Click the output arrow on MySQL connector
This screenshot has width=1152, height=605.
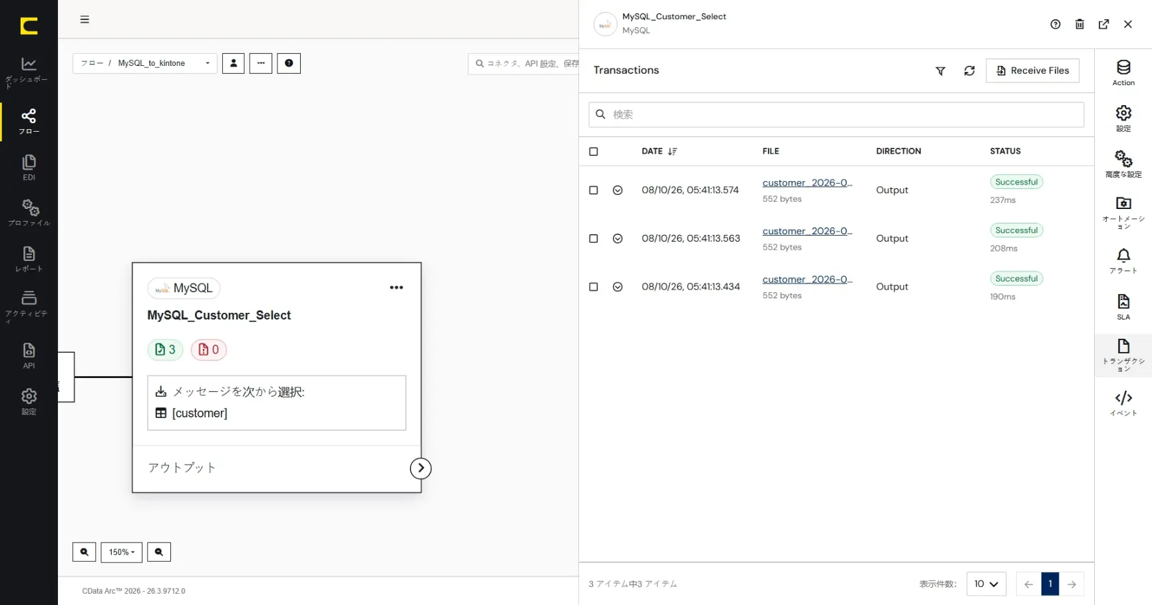[421, 469]
